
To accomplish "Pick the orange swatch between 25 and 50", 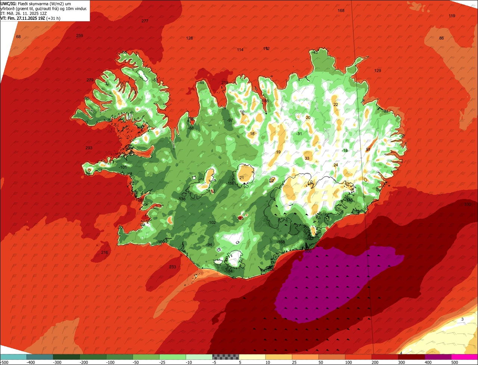I will click(305, 357).
